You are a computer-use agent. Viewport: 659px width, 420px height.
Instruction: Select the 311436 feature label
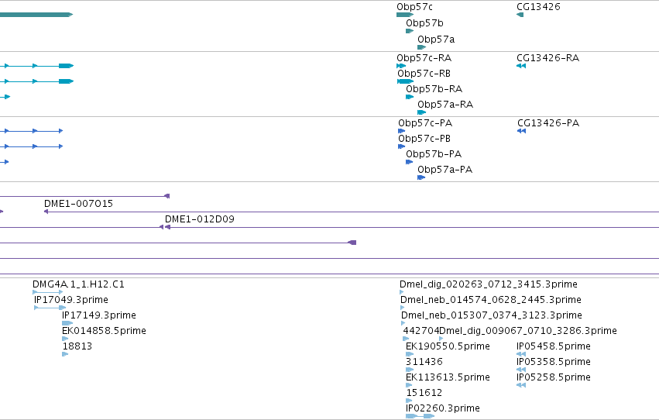pyautogui.click(x=424, y=363)
